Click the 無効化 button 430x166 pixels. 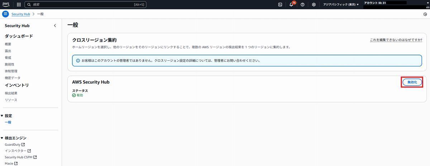tap(412, 82)
